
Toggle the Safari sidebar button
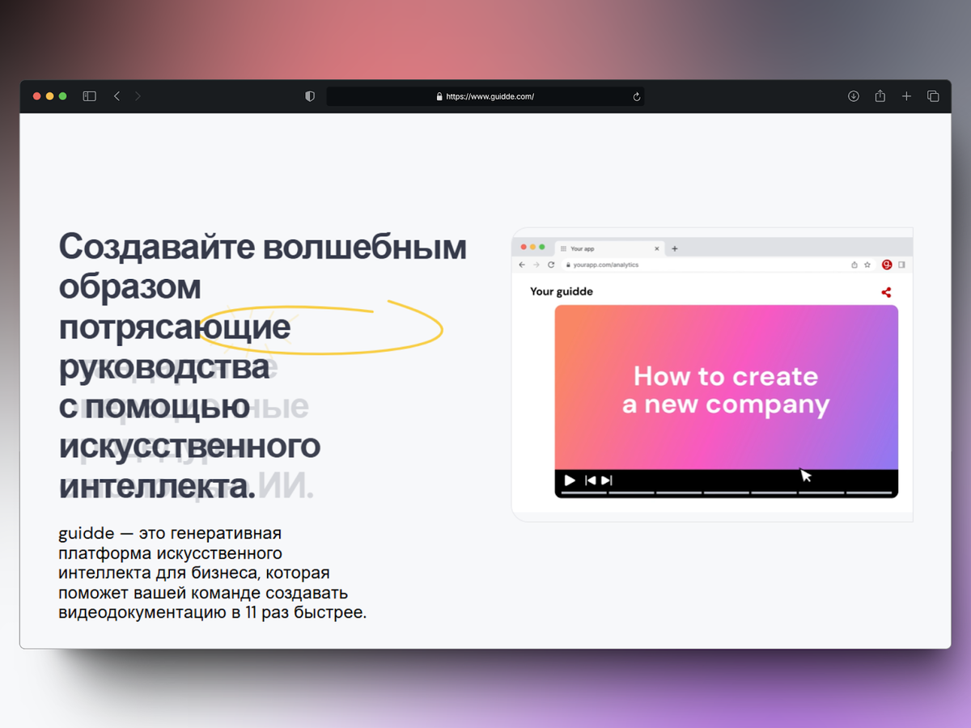coord(90,96)
